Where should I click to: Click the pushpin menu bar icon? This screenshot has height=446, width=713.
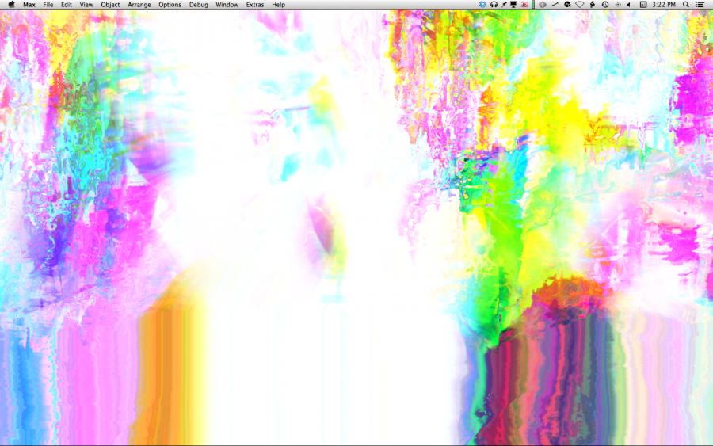(x=504, y=5)
